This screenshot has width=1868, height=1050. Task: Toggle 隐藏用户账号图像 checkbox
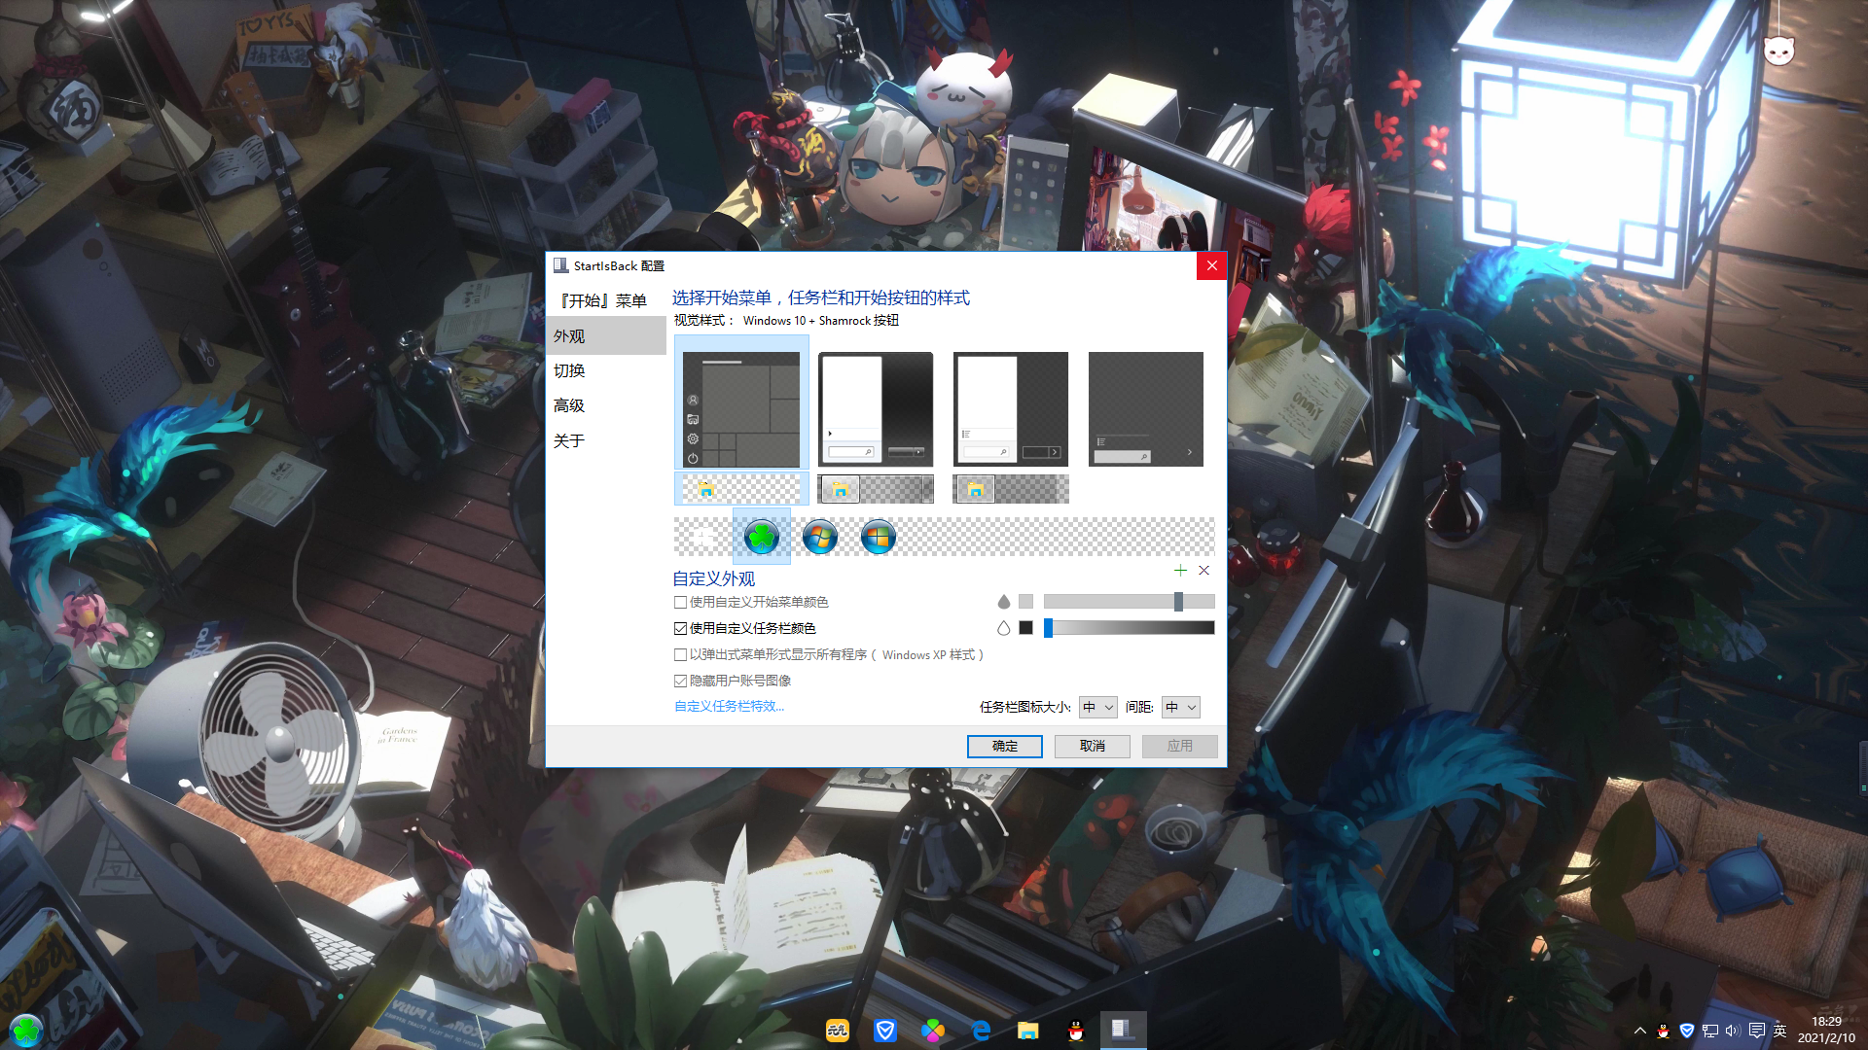click(x=680, y=682)
